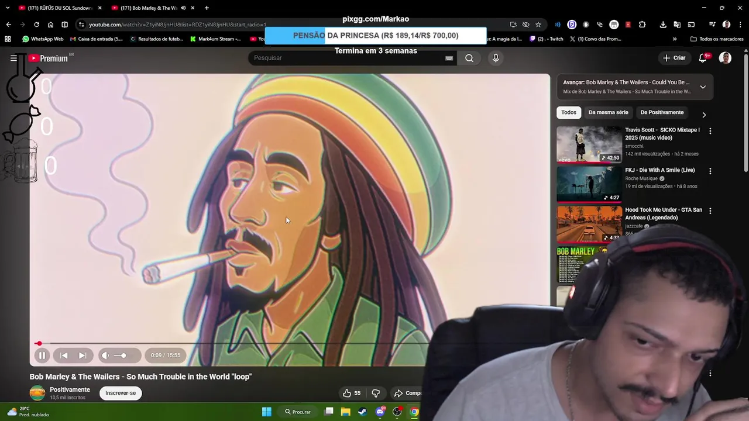Skip to the next video in player
Viewport: 749px width, 421px height.
point(83,355)
